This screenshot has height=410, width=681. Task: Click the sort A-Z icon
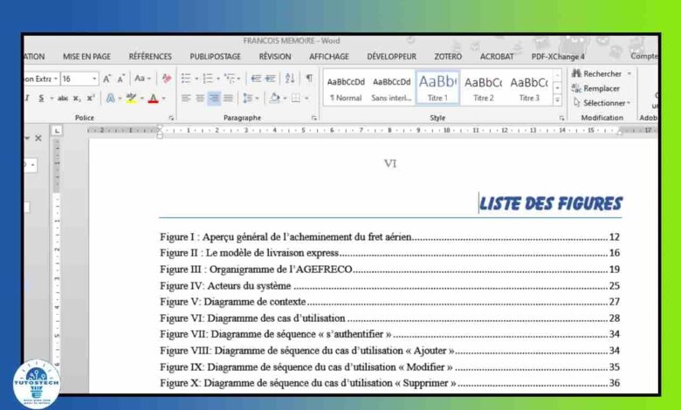[x=290, y=79]
